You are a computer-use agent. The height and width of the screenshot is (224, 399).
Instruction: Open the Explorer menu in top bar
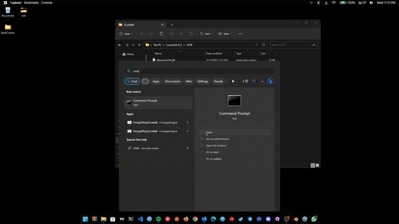pyautogui.click(x=16, y=2)
